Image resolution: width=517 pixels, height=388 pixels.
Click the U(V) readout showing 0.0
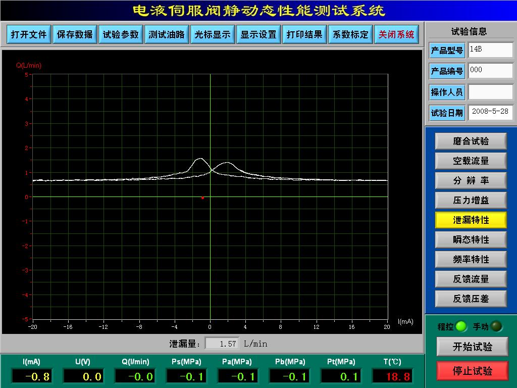click(x=83, y=376)
